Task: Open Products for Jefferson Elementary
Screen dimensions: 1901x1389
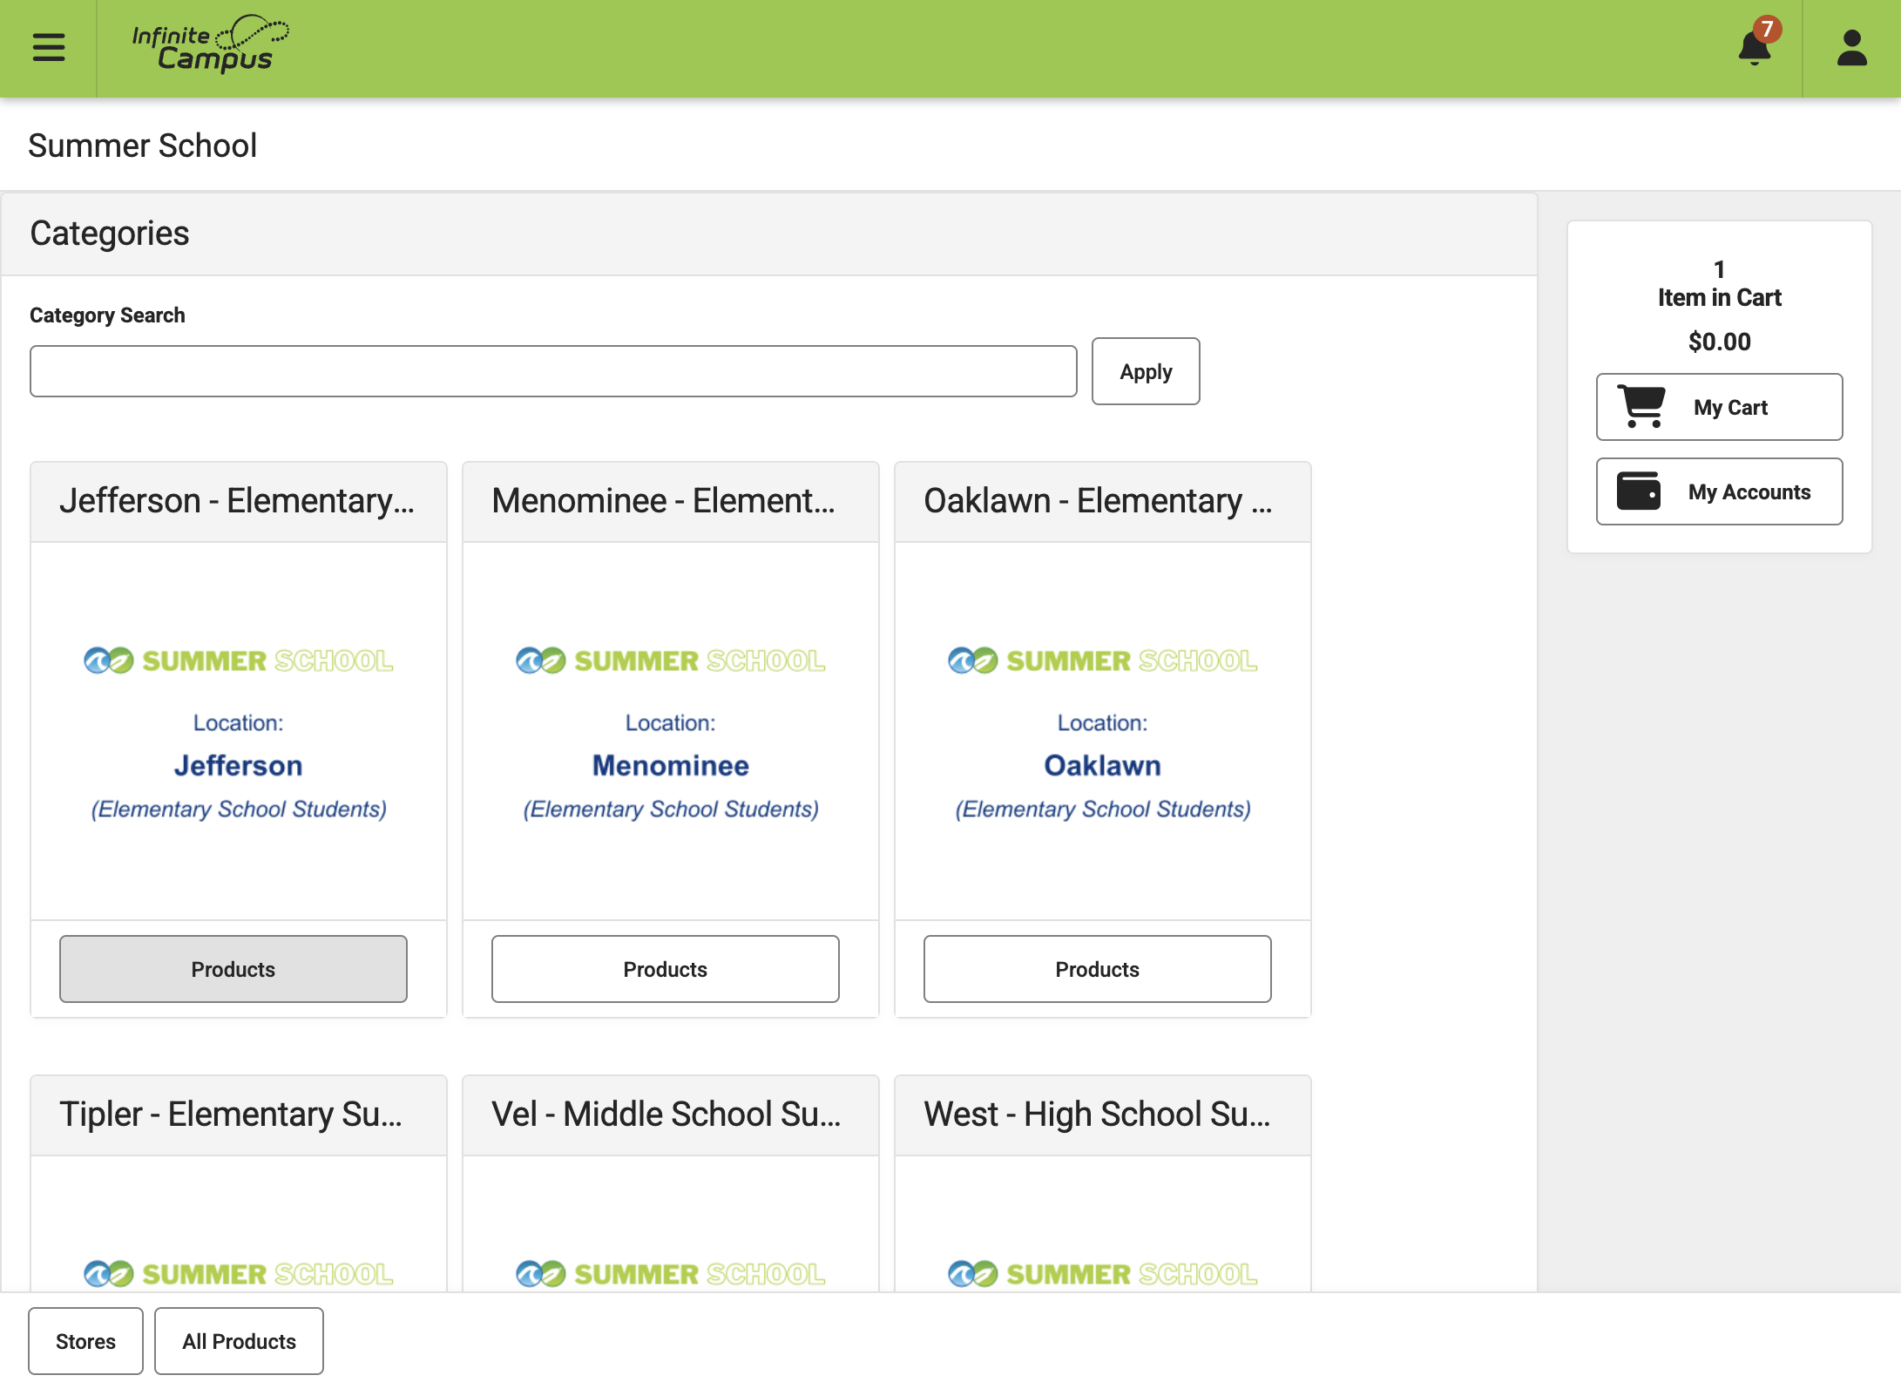Action: pos(233,969)
